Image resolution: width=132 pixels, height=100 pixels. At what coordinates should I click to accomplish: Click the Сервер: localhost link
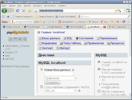click(53, 32)
